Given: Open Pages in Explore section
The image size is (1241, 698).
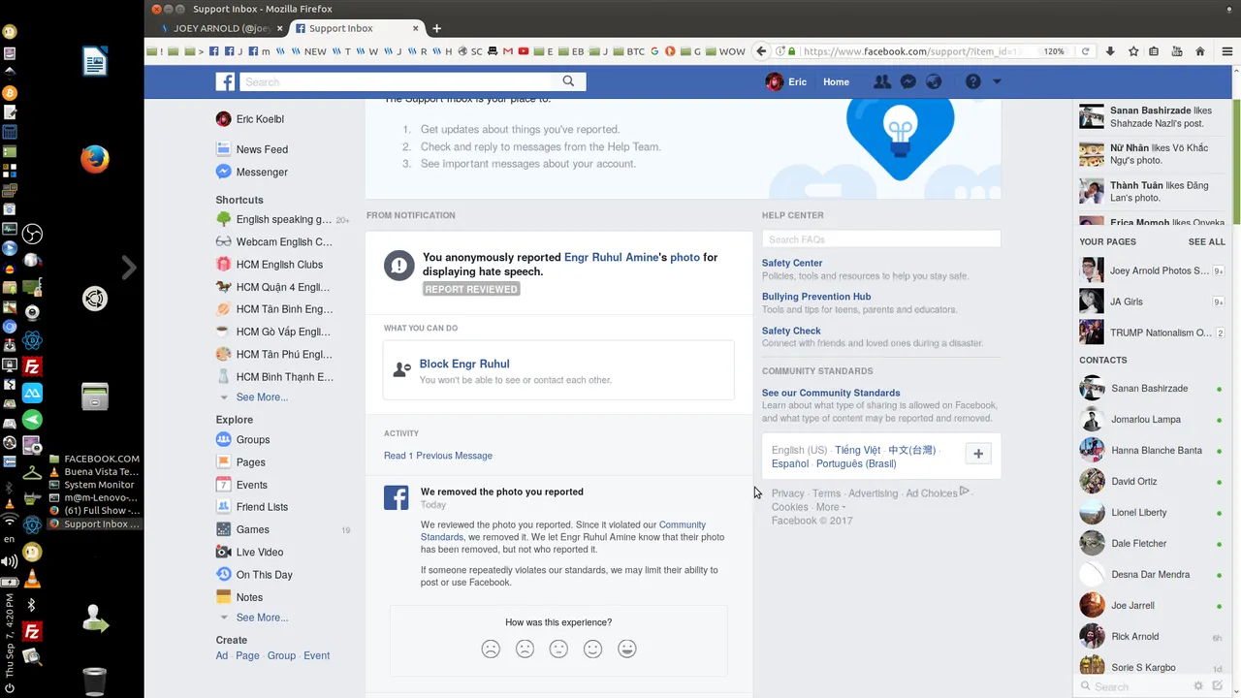Looking at the screenshot, I should [251, 462].
